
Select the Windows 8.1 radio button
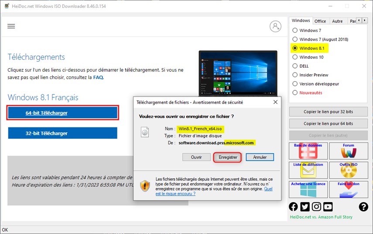tap(295, 48)
